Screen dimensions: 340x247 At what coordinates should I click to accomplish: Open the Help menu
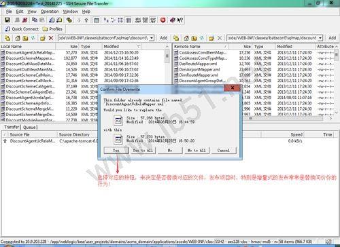pos(86,12)
